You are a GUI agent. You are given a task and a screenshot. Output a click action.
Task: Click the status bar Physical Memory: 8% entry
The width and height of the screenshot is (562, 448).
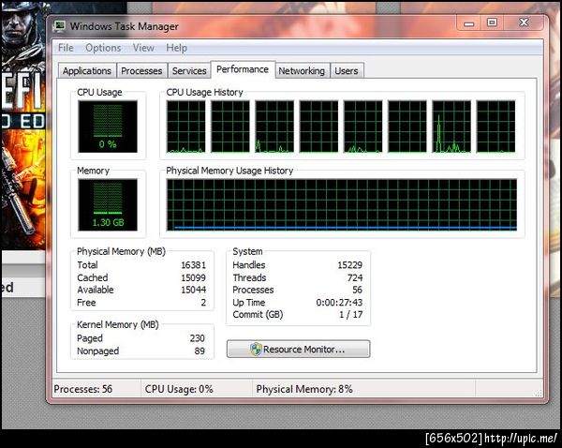coord(304,389)
